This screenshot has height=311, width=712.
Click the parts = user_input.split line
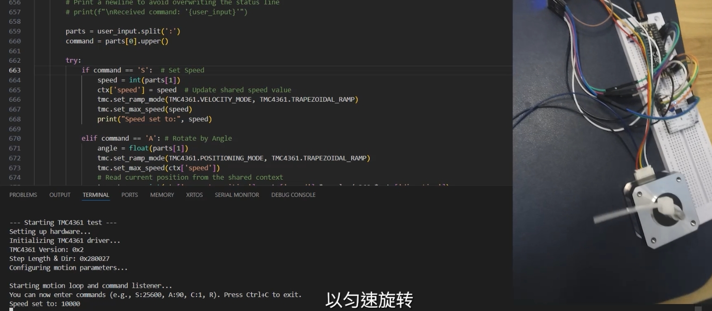click(x=123, y=31)
